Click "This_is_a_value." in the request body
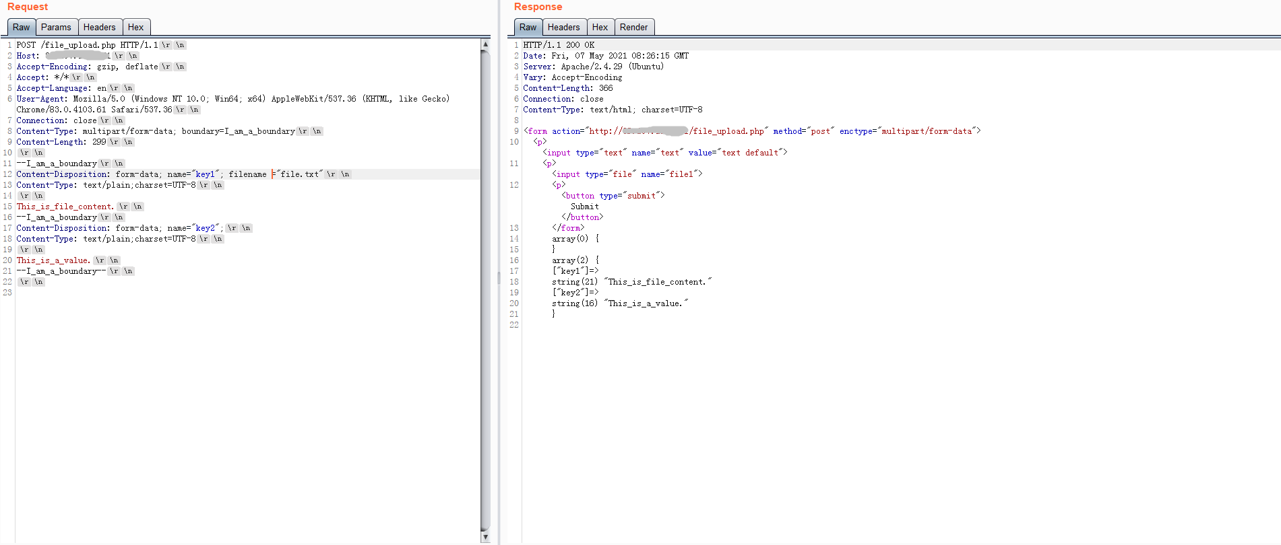Screen dimensions: 1281x545 pyautogui.click(x=53, y=260)
